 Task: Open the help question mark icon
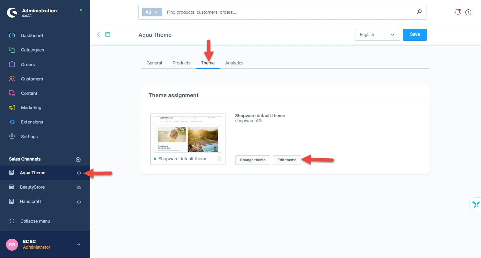pos(468,12)
